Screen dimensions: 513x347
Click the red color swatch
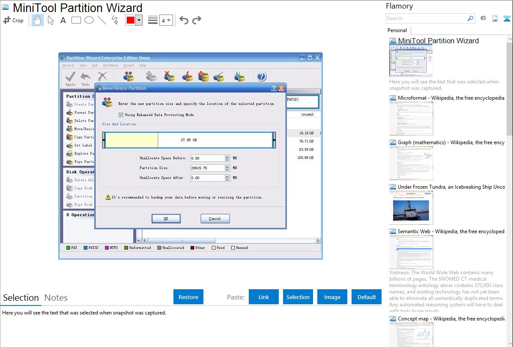pyautogui.click(x=131, y=20)
